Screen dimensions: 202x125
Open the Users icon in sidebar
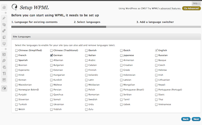(4, 67)
